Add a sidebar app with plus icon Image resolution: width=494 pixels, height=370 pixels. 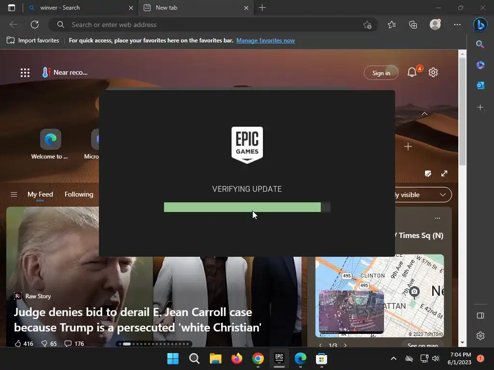tap(480, 107)
